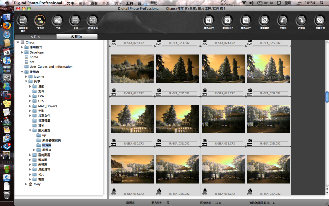
Task: Apply check mark 3 toolbar button
Action: pyautogui.click(x=246, y=21)
